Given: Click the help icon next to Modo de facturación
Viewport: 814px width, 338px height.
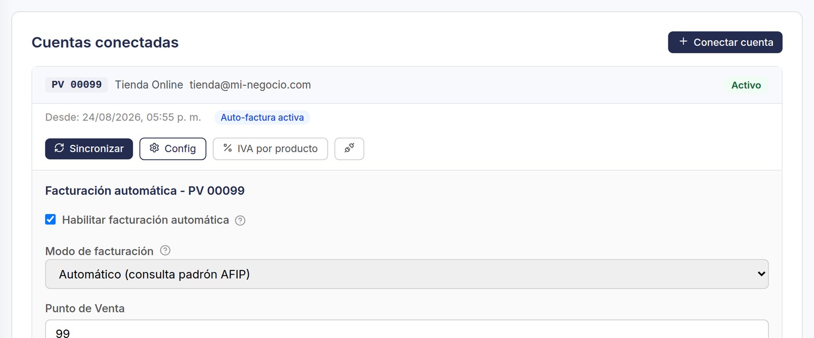Looking at the screenshot, I should pos(165,251).
